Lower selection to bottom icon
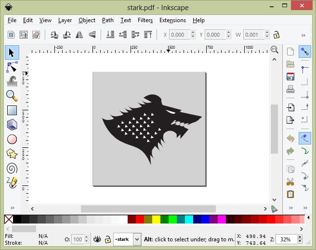Image resolution: width=316 pixels, height=250 pixels. 110,35
